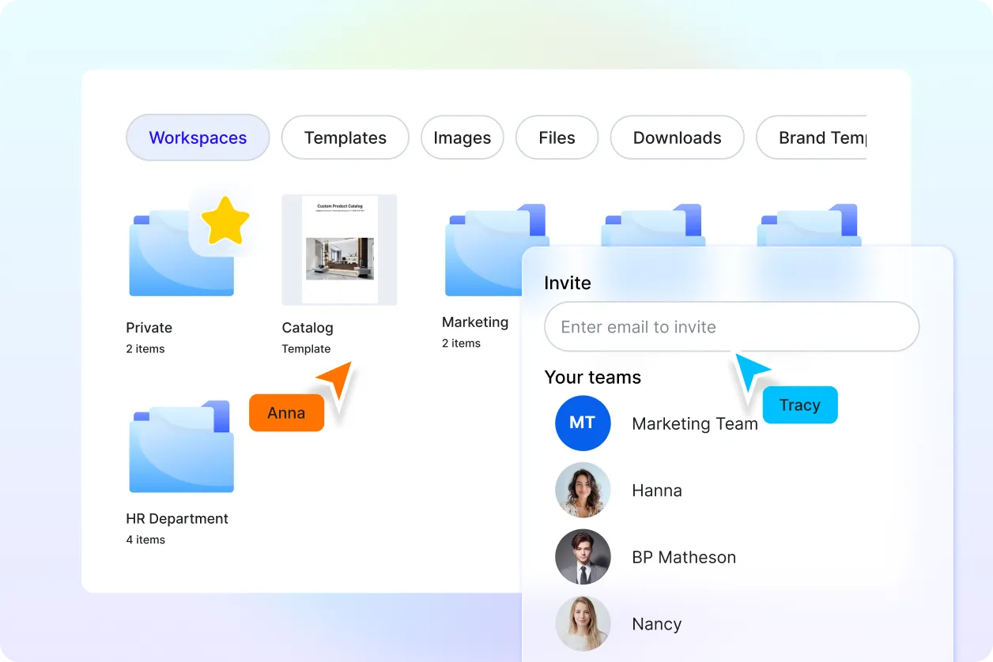This screenshot has height=662, width=993.
Task: Select the Workspaces tab
Action: tap(197, 137)
